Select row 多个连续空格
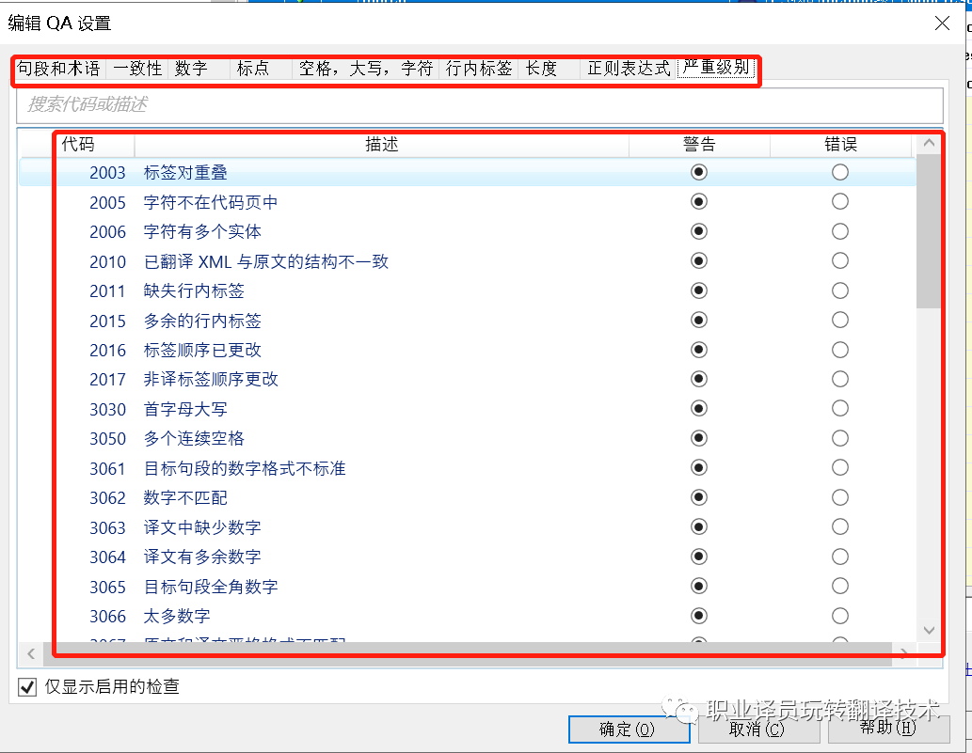Screen dimensions: 972x753 tap(194, 439)
